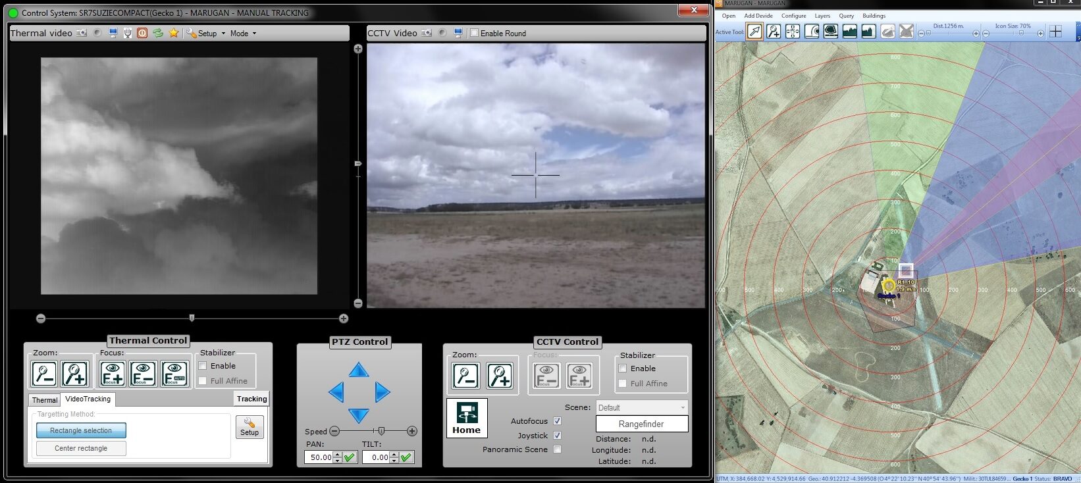Open the Layers menu on map window
Screen dimensions: 1081x483
click(x=822, y=16)
